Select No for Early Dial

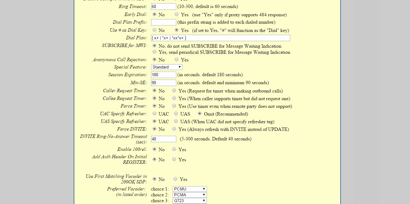point(154,14)
